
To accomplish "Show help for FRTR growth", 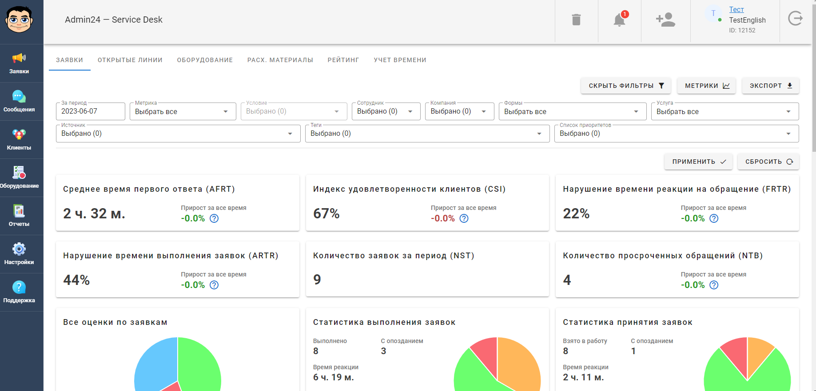I will click(714, 218).
